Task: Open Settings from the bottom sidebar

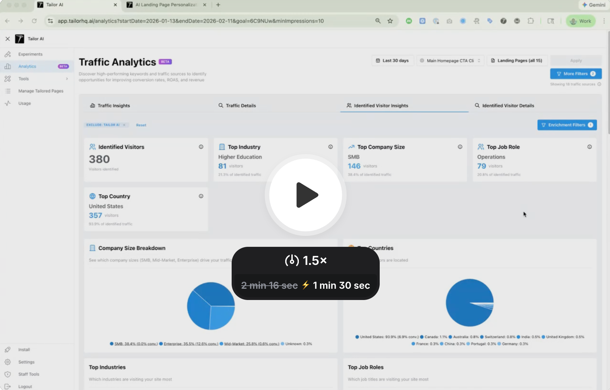Action: pos(26,362)
